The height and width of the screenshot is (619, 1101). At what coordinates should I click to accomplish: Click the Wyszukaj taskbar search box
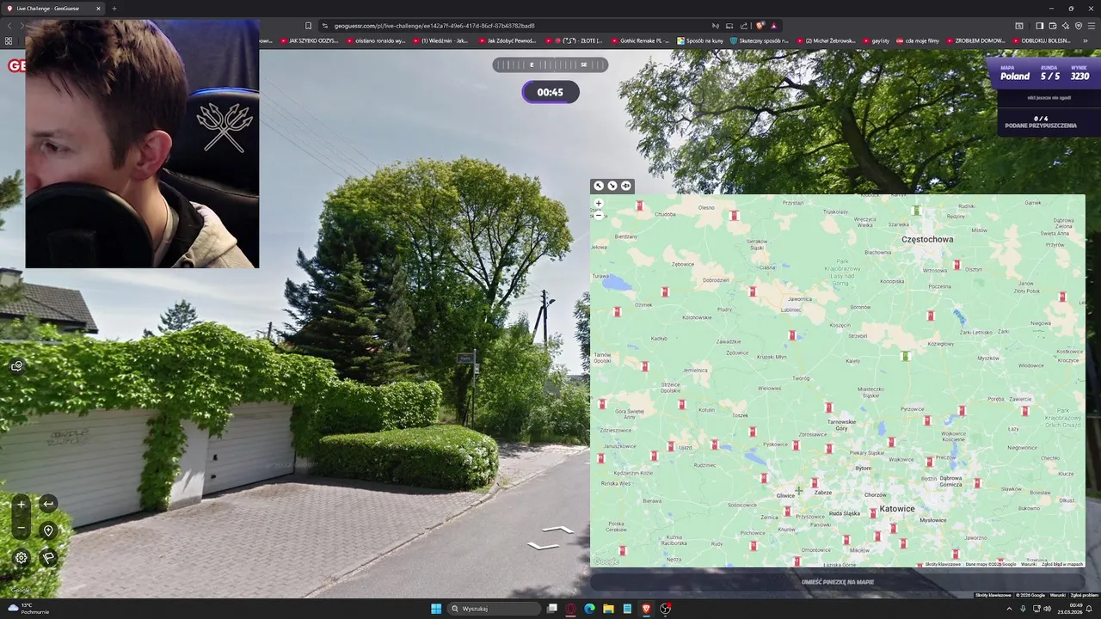[495, 609]
